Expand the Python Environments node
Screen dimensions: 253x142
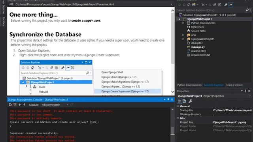183,23
